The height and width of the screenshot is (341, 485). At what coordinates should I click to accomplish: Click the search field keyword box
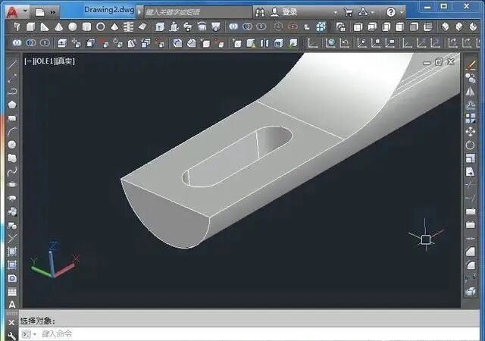pyautogui.click(x=198, y=12)
